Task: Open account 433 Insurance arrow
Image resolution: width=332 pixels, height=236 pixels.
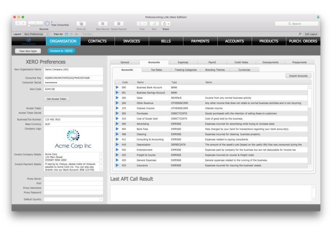Action: [x=117, y=165]
